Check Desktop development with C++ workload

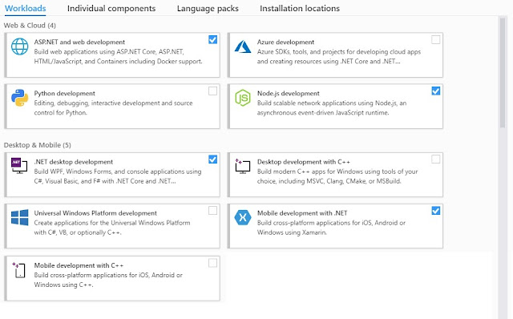(436, 159)
